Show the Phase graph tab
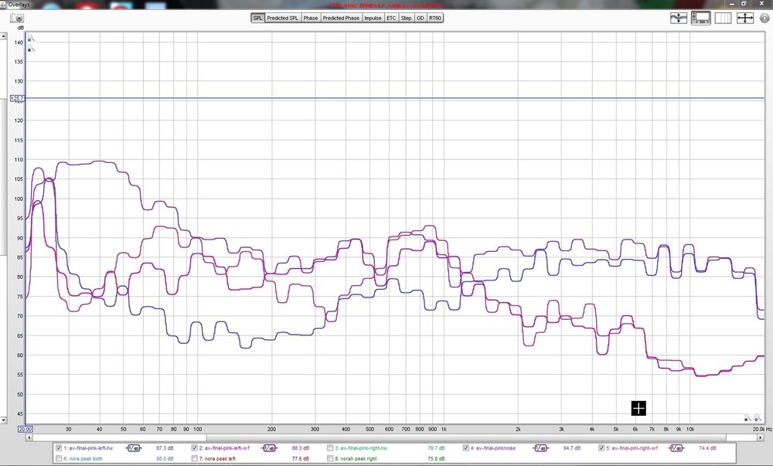Screen dimensions: 773x466 (311, 19)
